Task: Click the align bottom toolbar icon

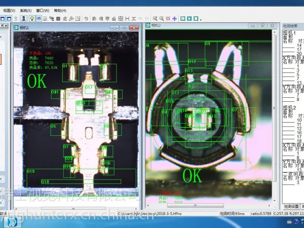Action: tap(114, 19)
